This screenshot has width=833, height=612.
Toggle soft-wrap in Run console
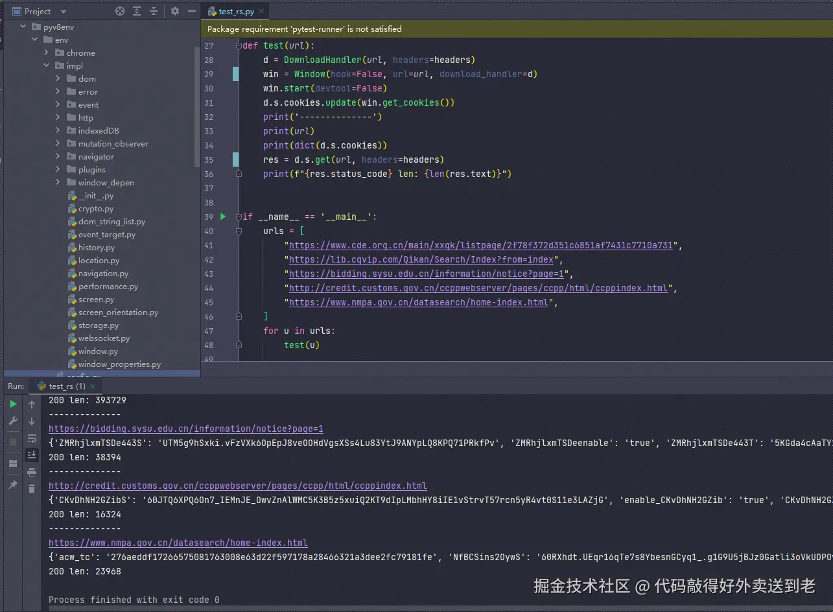[x=31, y=439]
